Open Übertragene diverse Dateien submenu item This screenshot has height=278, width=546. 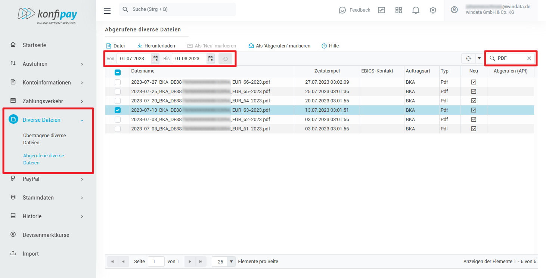click(x=44, y=139)
